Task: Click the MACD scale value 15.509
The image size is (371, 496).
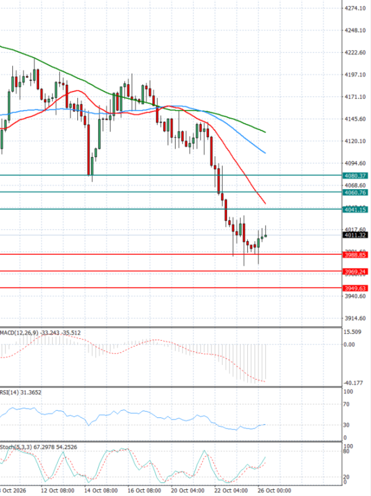Action: click(352, 332)
